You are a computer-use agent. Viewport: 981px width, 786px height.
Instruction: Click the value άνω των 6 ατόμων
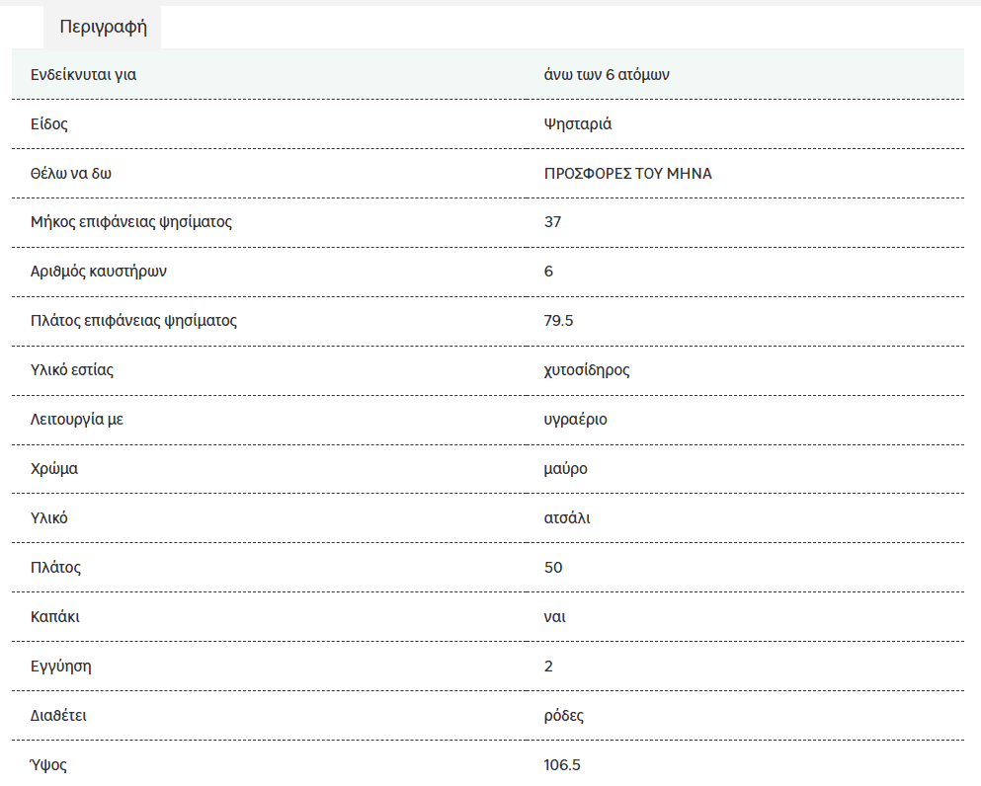coord(607,75)
